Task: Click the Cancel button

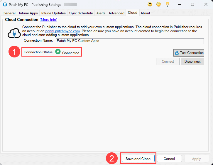Action: coord(169,159)
